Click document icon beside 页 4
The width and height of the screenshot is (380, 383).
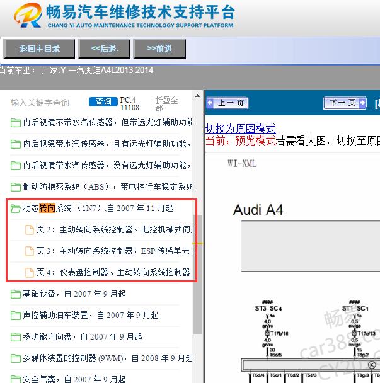[30, 273]
